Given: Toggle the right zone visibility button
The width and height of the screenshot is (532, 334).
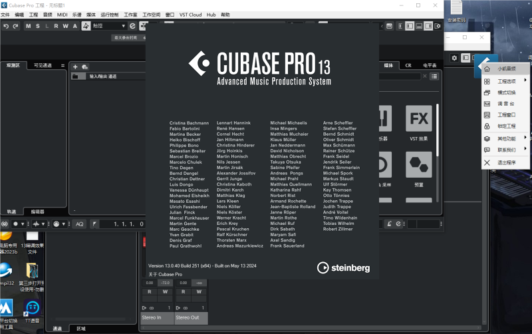Looking at the screenshot, I should (x=428, y=26).
